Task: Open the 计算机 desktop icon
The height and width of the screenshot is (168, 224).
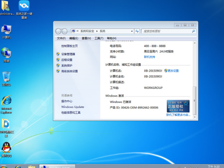Action: click(x=6, y=31)
